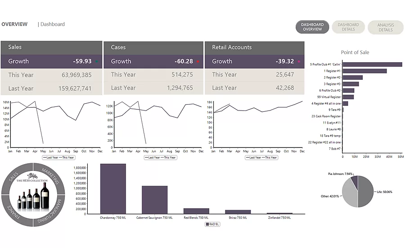Open the Analysis Details tab
The image size is (405, 248).
[x=385, y=27]
